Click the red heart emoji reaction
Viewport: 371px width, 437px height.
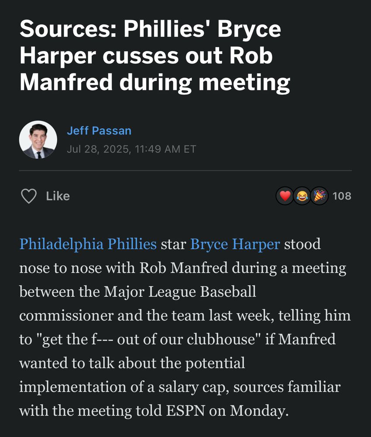[x=285, y=196]
